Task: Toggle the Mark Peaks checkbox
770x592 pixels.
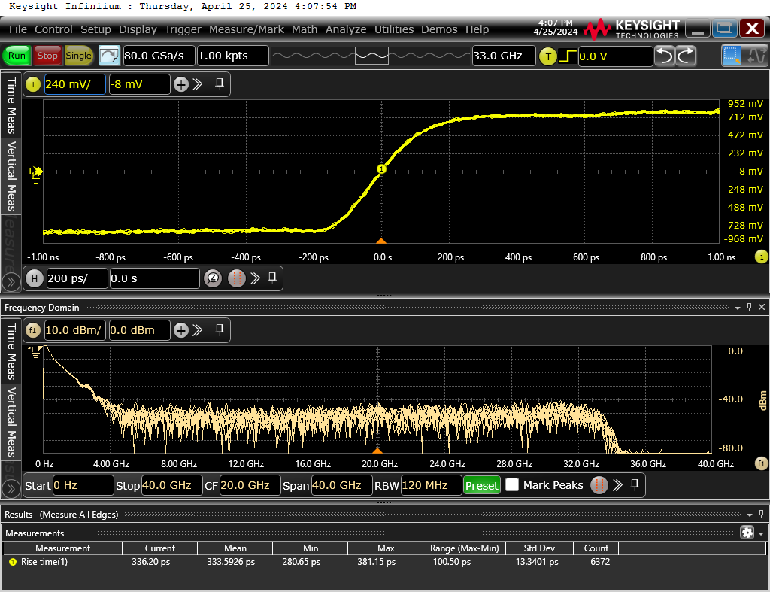Action: 511,485
